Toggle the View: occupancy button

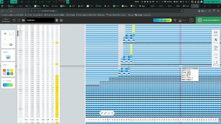(162, 20)
